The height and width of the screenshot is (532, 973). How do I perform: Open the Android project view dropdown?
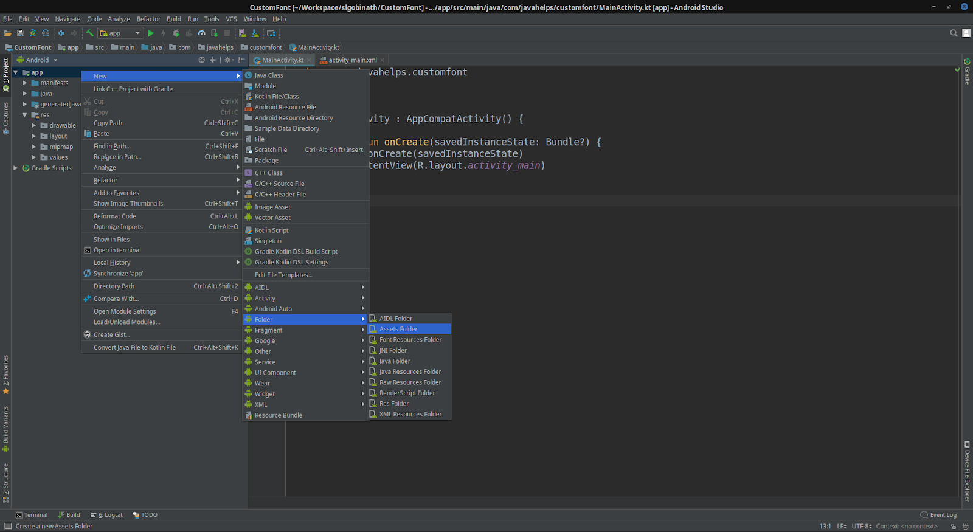point(37,60)
